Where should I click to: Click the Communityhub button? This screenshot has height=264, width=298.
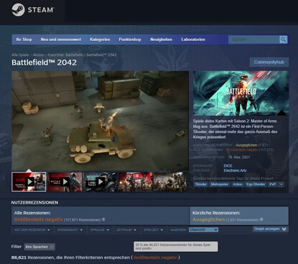coord(269,62)
